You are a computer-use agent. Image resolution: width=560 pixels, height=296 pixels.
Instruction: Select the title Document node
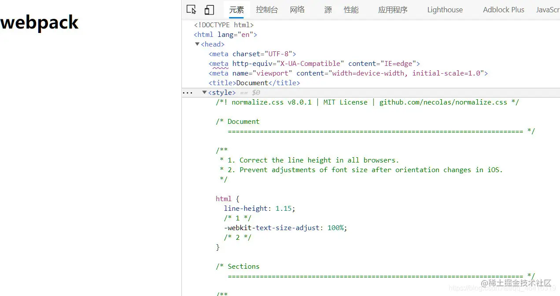[x=254, y=83]
